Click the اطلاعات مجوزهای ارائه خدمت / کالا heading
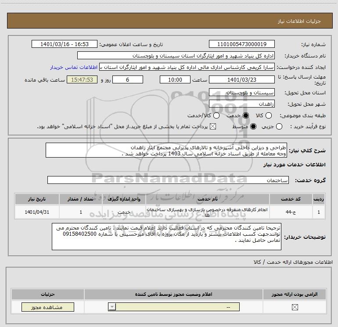This screenshot has width=338, height=327. coord(293,262)
